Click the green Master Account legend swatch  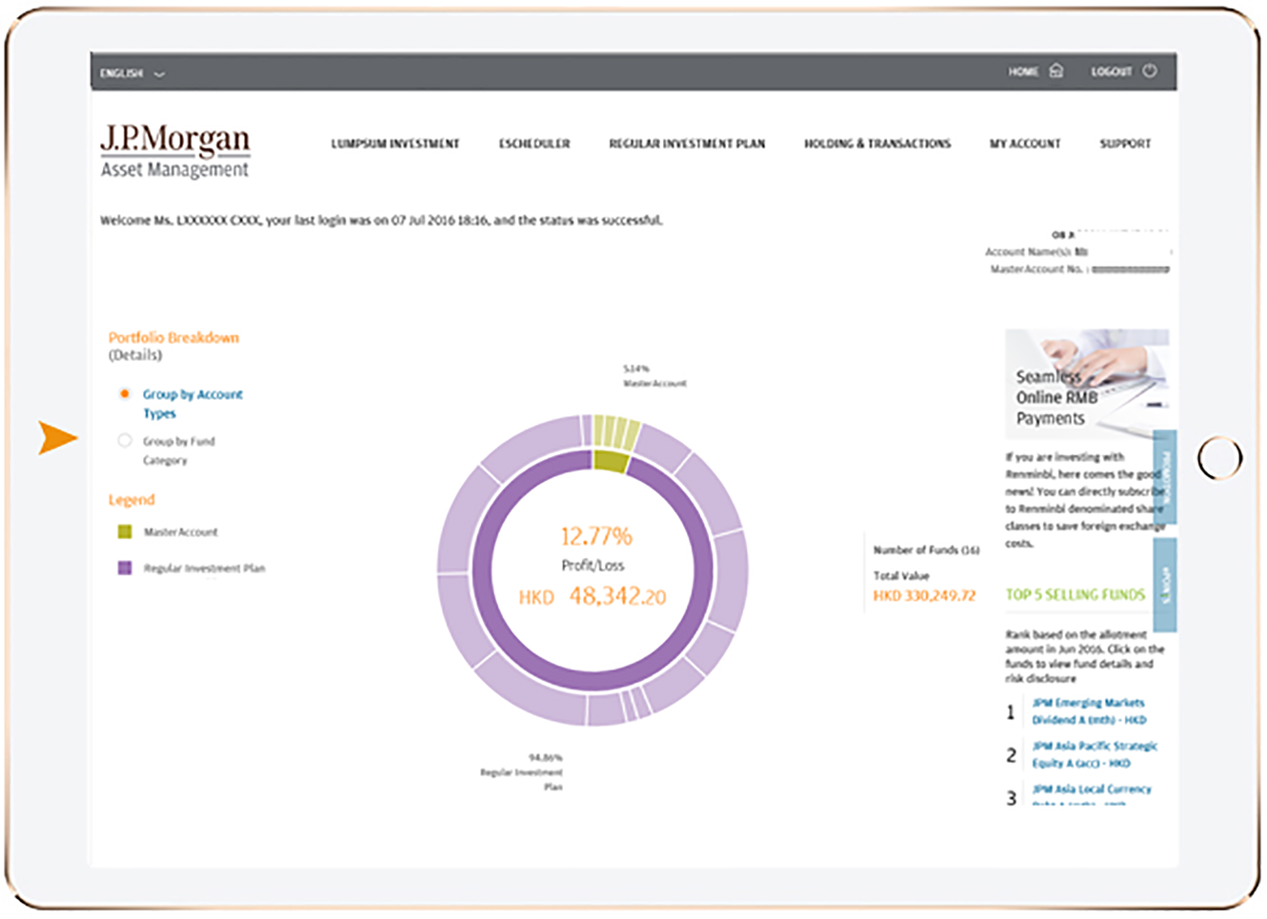click(125, 531)
